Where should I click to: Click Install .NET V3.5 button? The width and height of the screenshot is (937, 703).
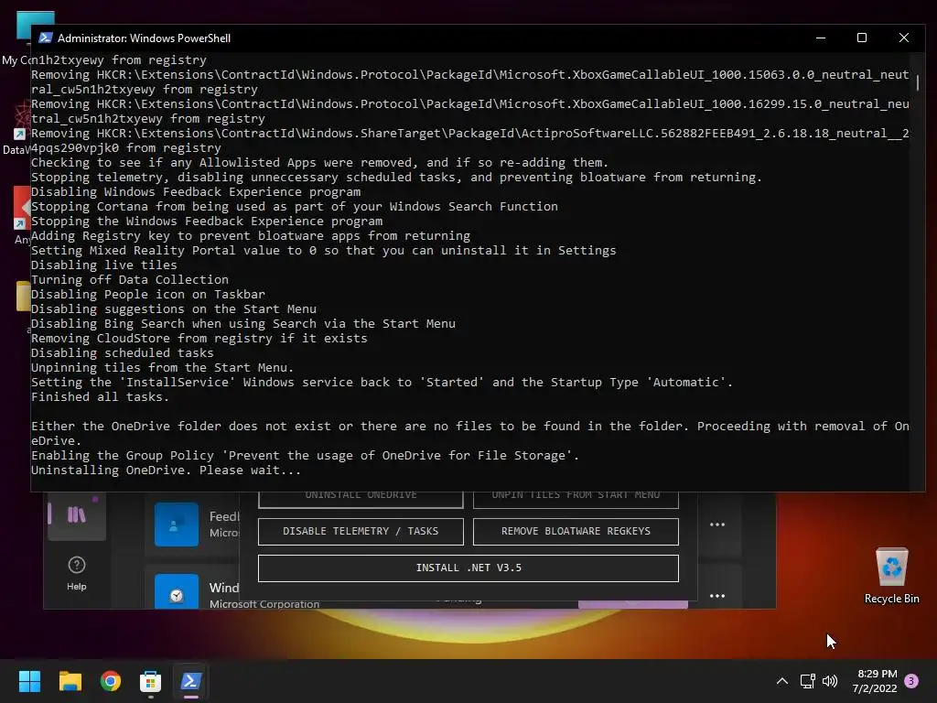click(x=468, y=568)
